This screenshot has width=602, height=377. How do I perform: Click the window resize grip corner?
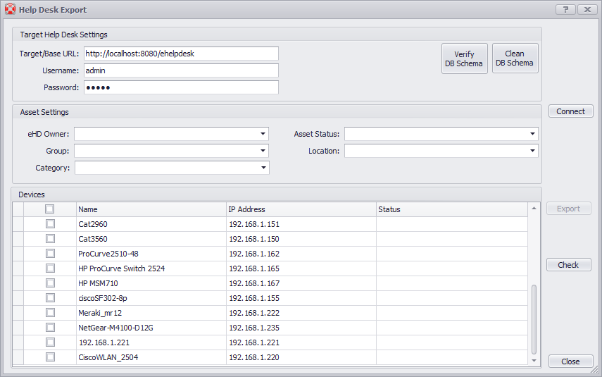pos(594,370)
